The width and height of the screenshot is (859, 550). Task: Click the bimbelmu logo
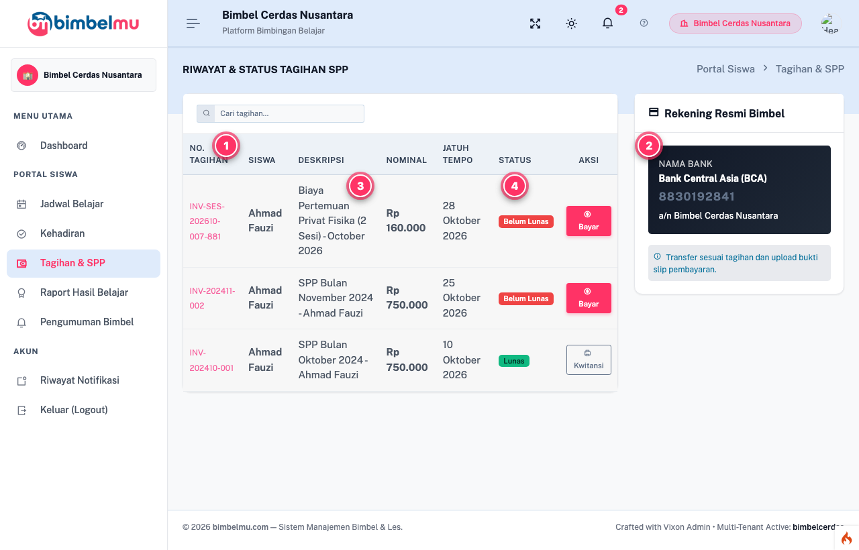[83, 23]
